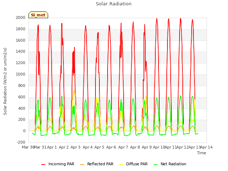Click the Mar 30 x-axis date label

[x=28, y=147]
